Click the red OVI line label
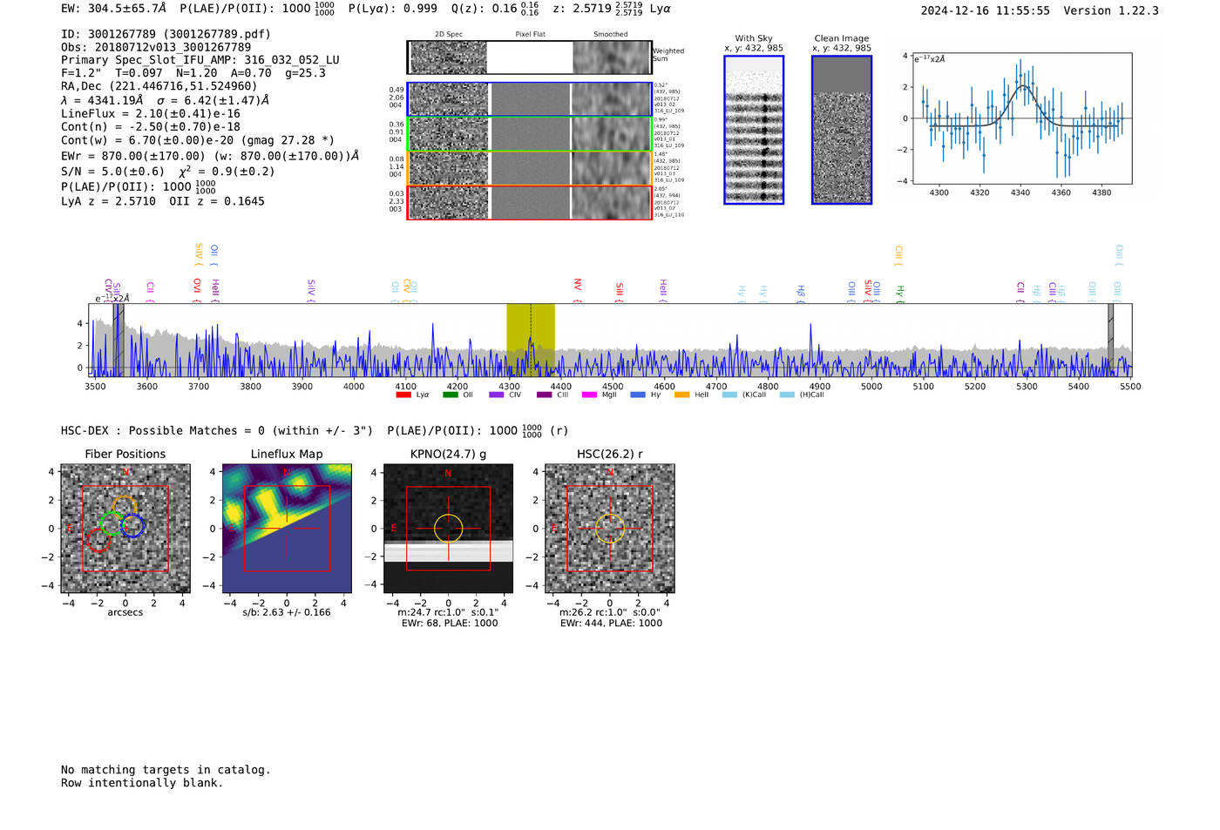Screen dimensions: 1220x830 (197, 291)
